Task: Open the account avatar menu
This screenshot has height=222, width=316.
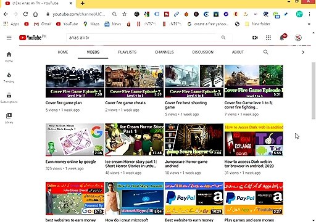Action: pos(298,38)
